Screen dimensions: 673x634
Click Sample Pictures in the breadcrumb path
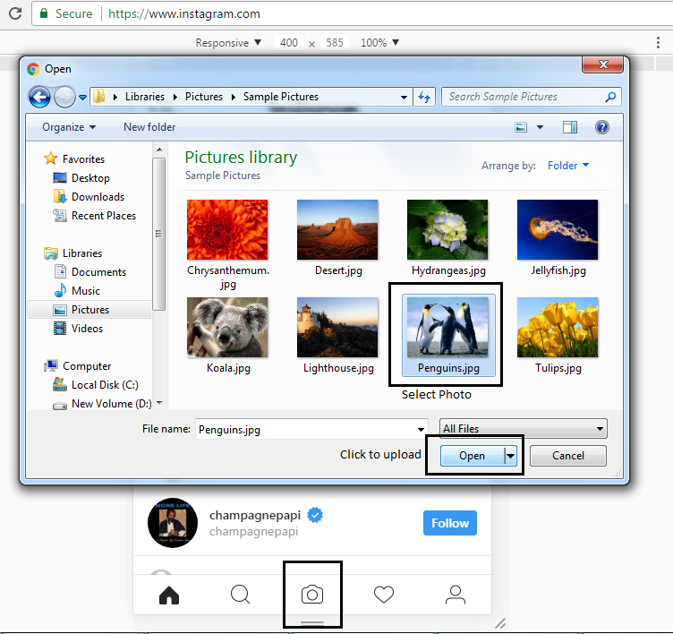coord(281,97)
